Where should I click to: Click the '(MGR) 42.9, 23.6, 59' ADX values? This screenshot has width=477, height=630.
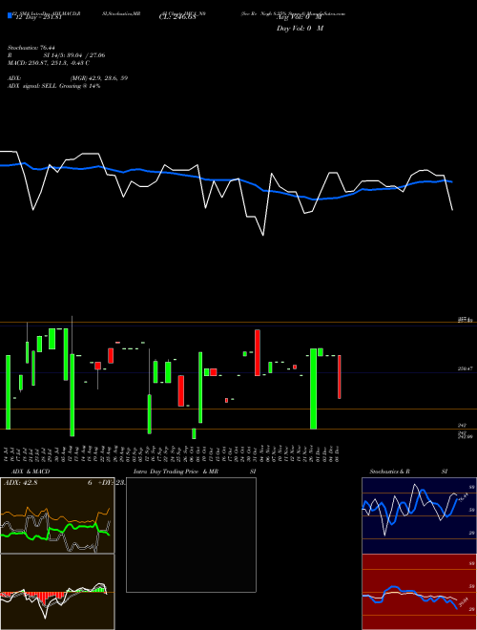pyautogui.click(x=99, y=78)
